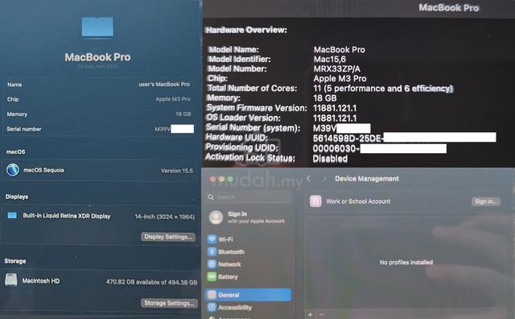Select General in the settings sidebar
Screen dimensions: 515x319
[x=249, y=295]
